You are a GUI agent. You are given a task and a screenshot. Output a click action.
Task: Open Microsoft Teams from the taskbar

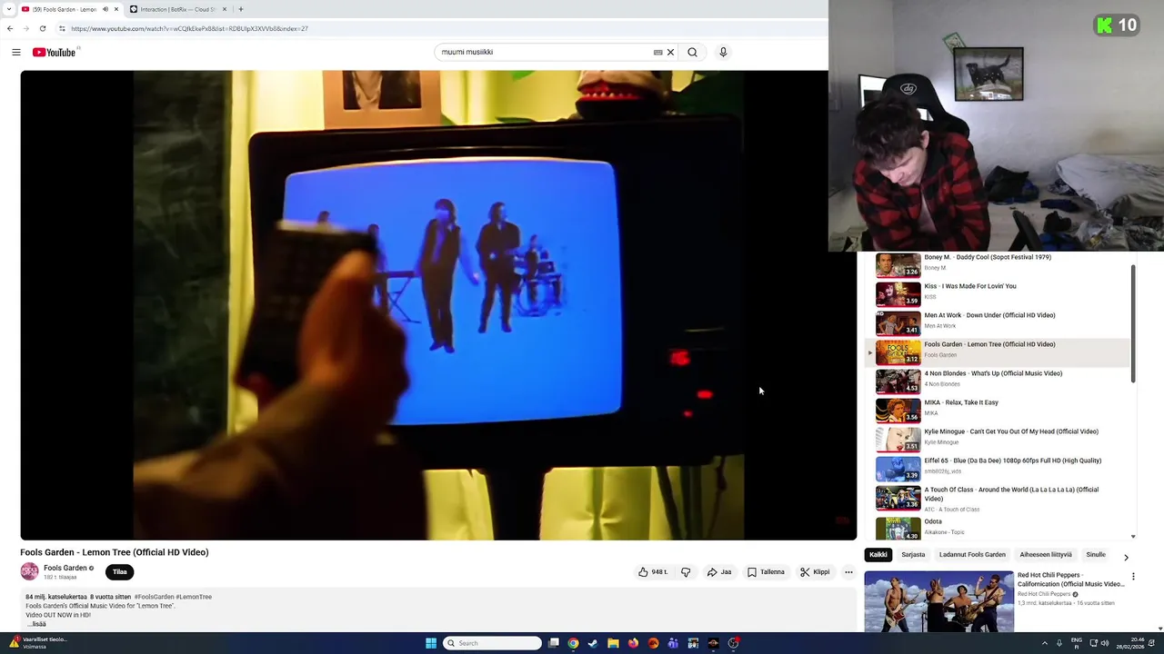pyautogui.click(x=673, y=643)
